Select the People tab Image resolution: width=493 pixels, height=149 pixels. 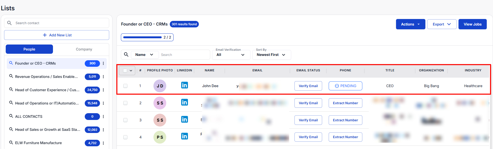[29, 49]
